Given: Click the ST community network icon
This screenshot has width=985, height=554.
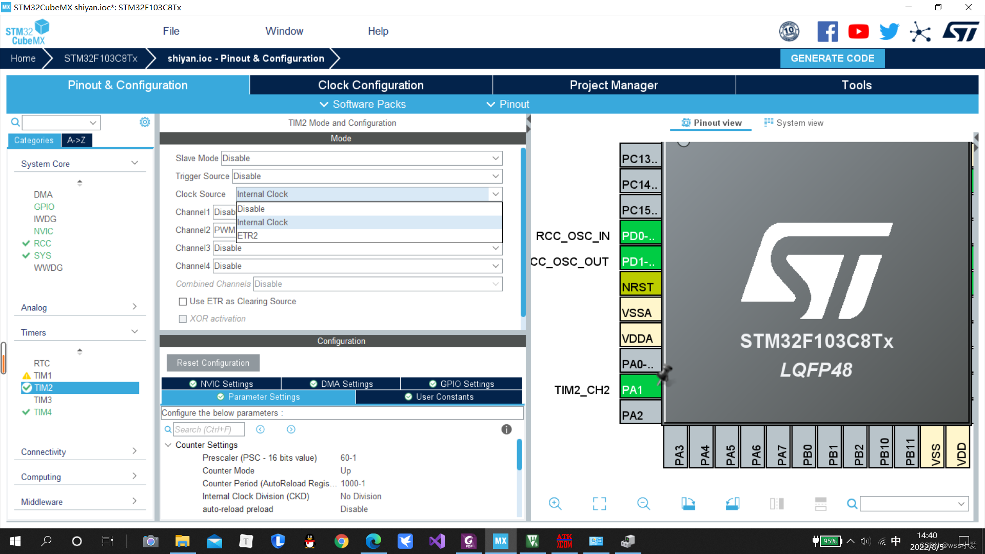Looking at the screenshot, I should click(x=920, y=32).
